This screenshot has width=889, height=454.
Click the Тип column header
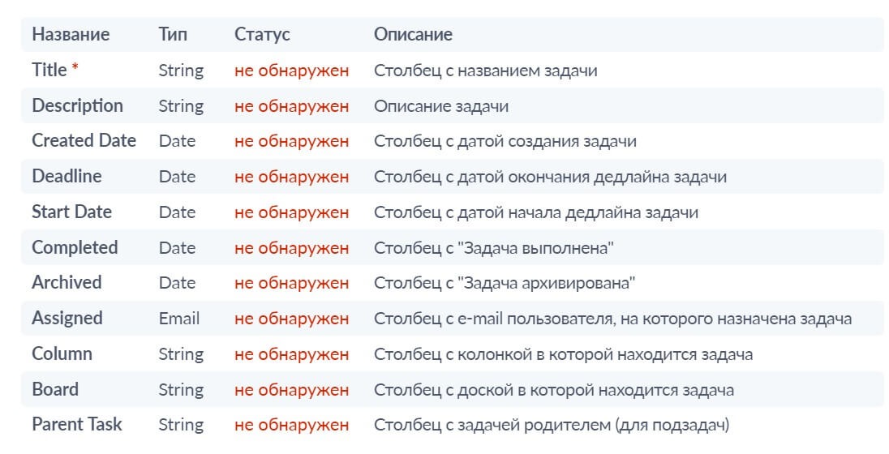tap(172, 35)
